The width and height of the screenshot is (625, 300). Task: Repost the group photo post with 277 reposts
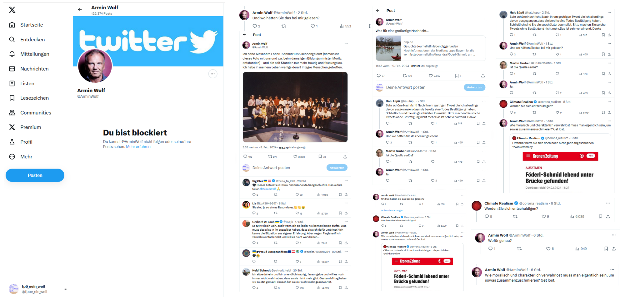click(272, 157)
